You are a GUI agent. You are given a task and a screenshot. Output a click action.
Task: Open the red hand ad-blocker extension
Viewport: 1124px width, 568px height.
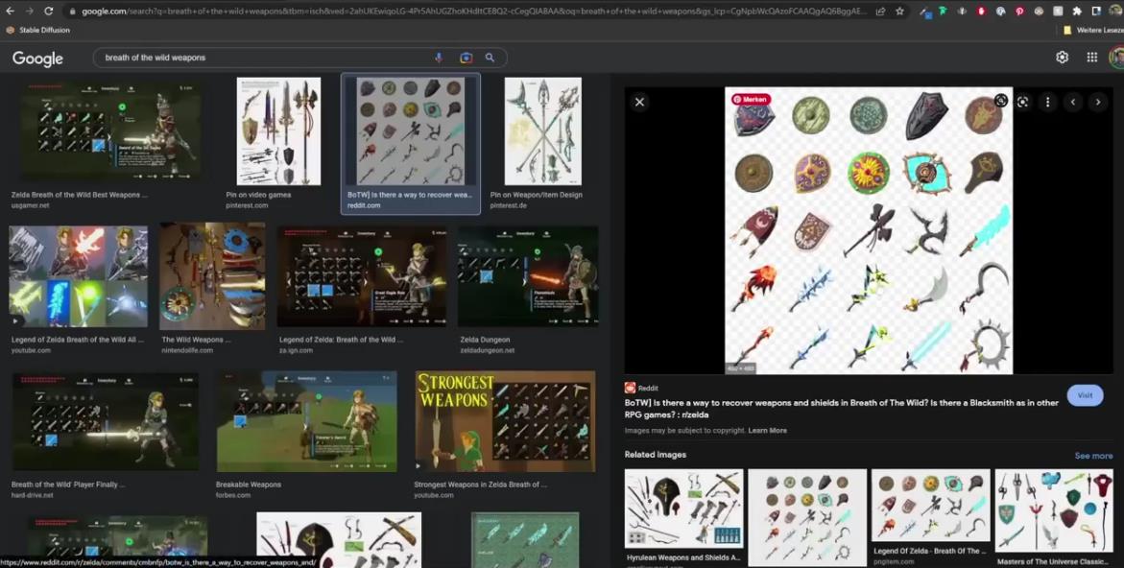pos(981,12)
